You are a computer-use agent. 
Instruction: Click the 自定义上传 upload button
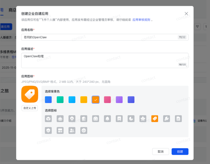(x=30, y=108)
